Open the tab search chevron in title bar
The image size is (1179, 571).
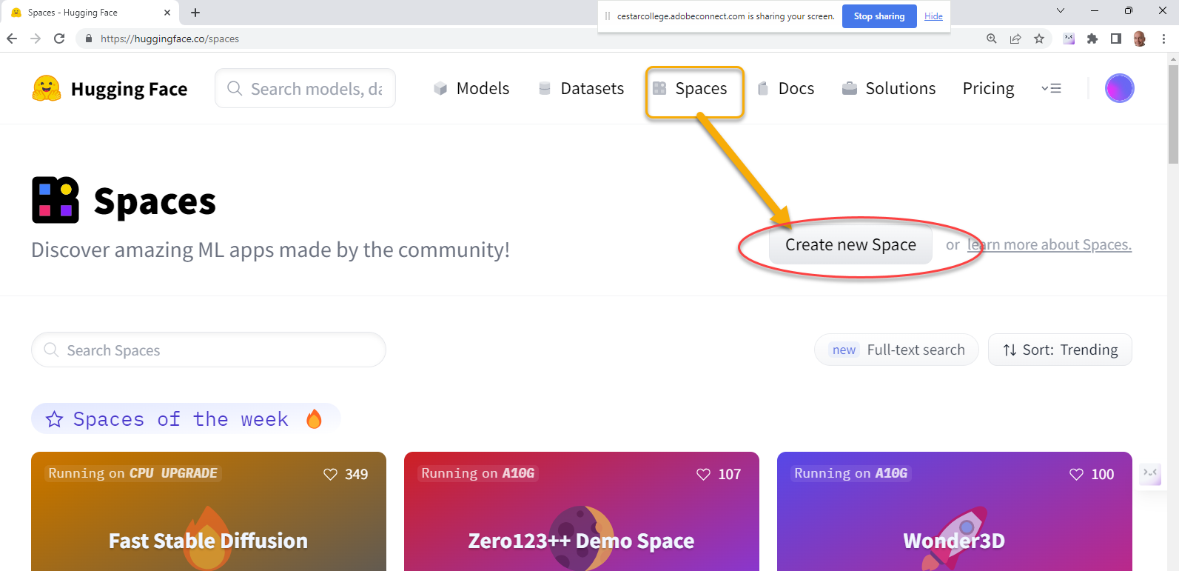1060,11
